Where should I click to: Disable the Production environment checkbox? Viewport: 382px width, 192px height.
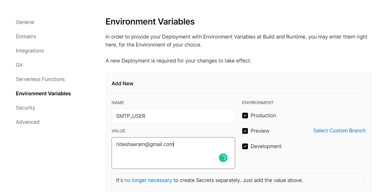[245, 115]
